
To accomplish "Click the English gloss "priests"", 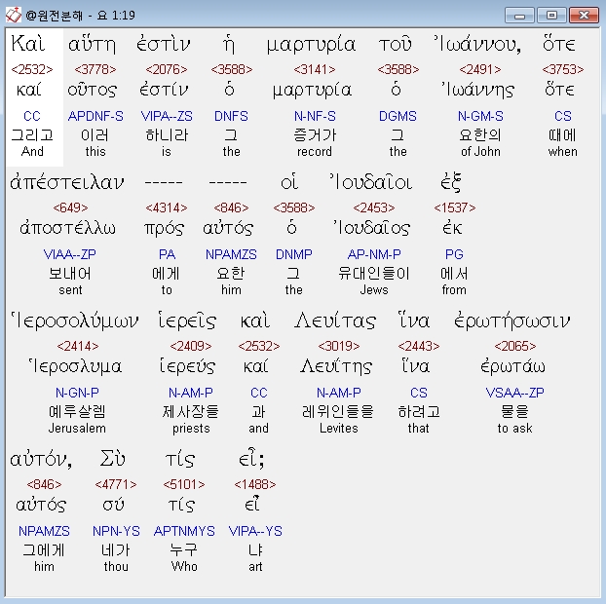I will click(x=191, y=429).
